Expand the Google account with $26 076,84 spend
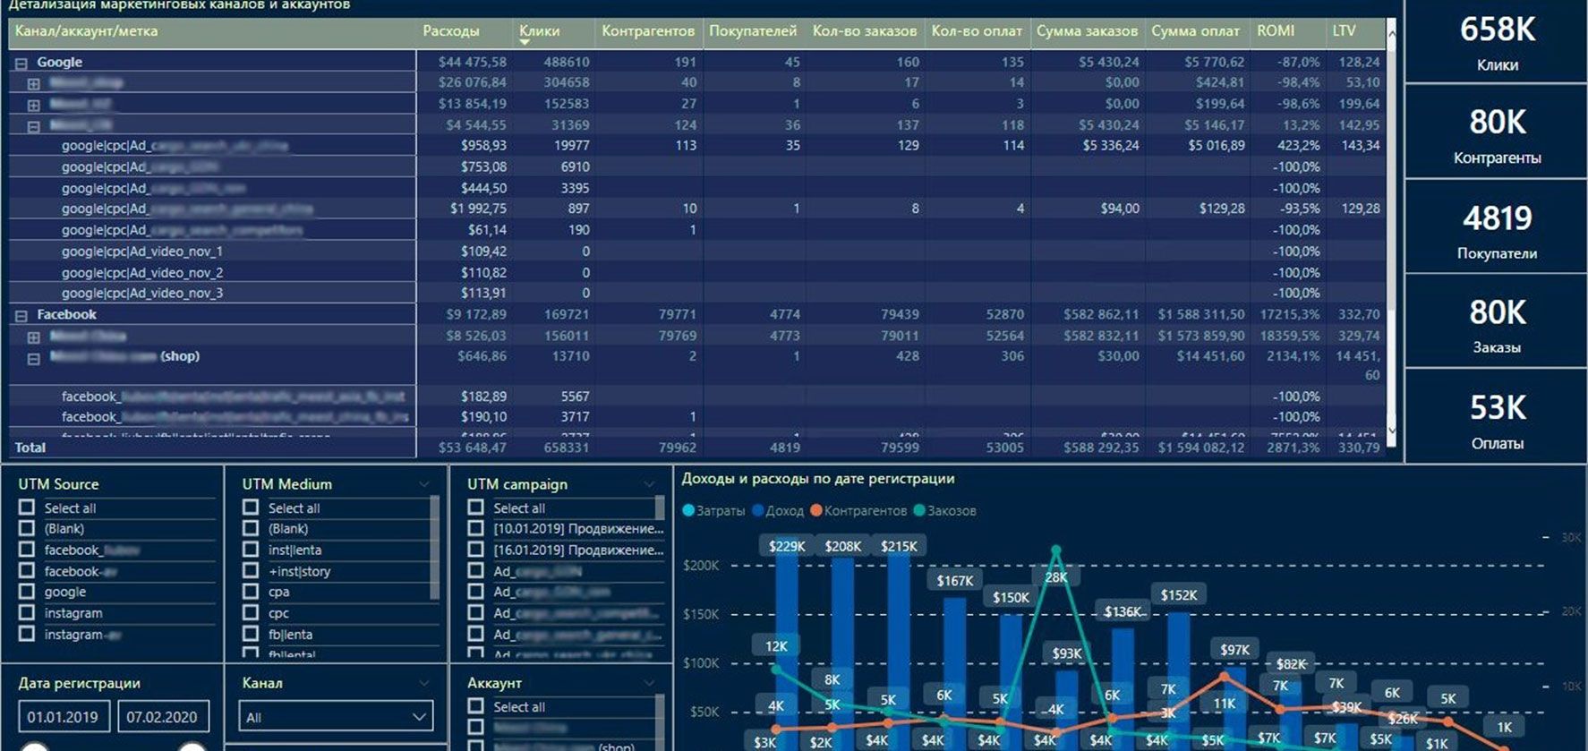1588x751 pixels. pos(33,84)
